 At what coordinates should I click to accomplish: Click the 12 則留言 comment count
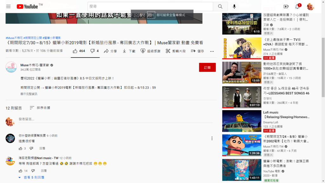14,108
